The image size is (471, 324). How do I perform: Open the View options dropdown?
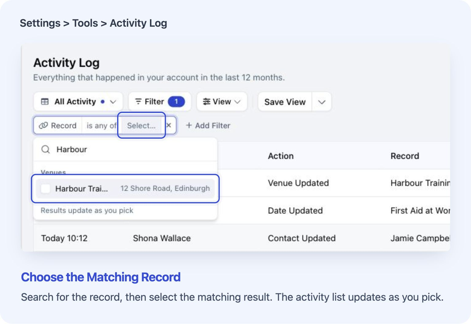pyautogui.click(x=222, y=102)
